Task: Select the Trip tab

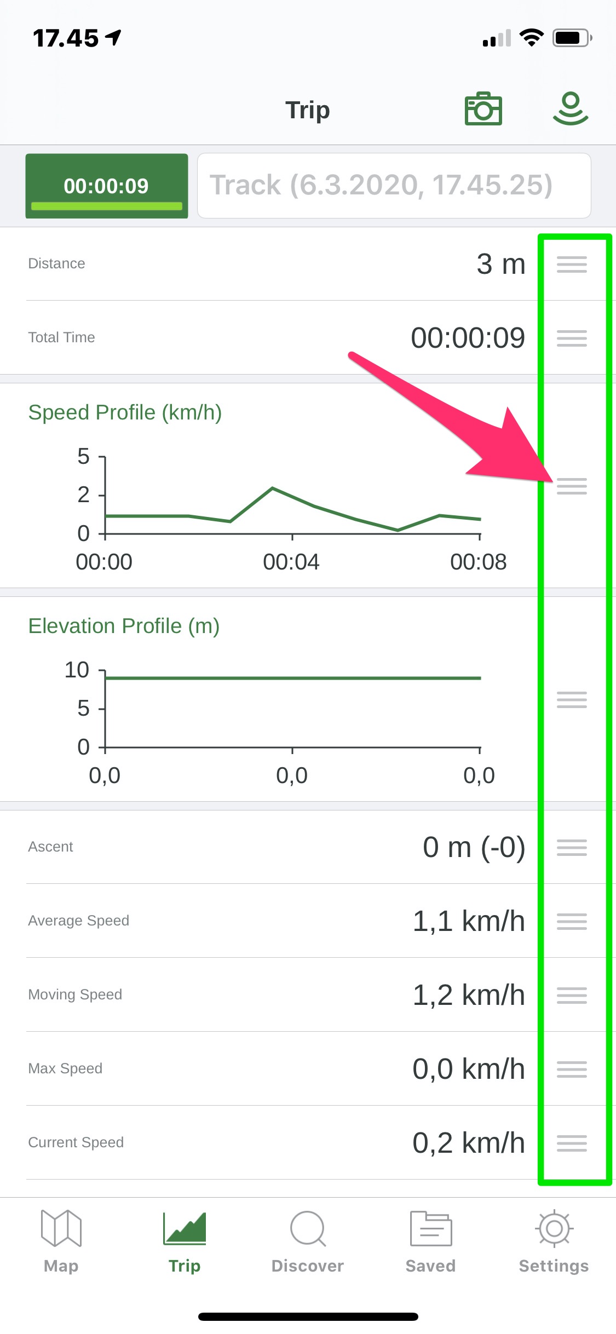Action: [x=185, y=1241]
